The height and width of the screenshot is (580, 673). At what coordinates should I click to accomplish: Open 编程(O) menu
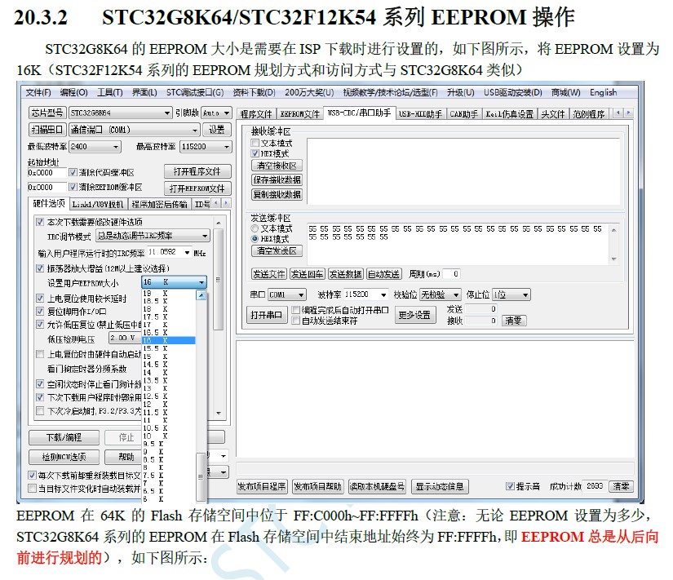point(73,92)
